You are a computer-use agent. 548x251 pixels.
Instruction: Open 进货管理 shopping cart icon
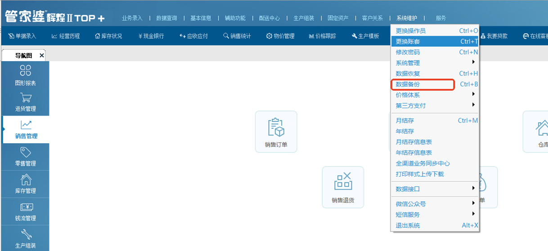[25, 98]
